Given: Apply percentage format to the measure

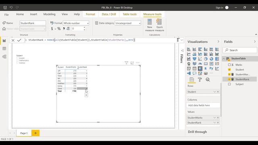Looking at the screenshot, I should 59,29.
